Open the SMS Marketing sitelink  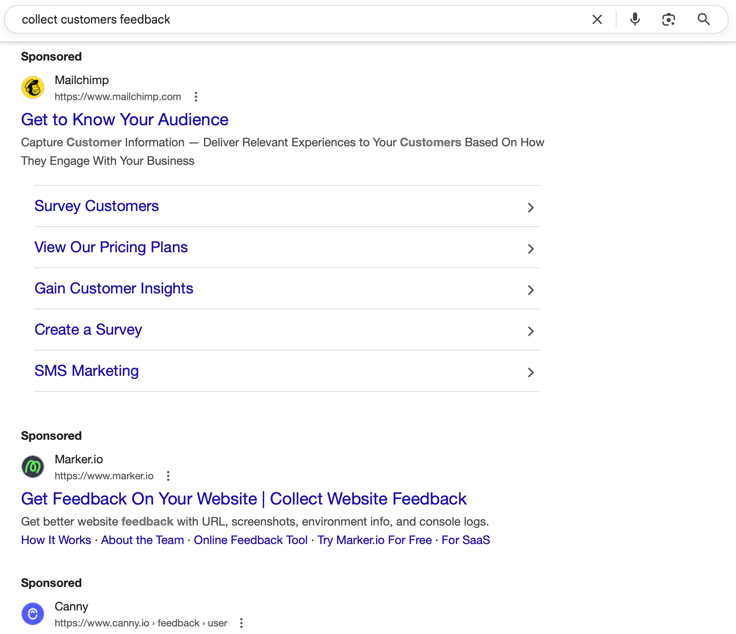tap(87, 371)
